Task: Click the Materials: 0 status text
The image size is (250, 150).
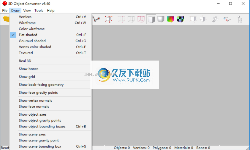Action: pyautogui.click(x=184, y=148)
